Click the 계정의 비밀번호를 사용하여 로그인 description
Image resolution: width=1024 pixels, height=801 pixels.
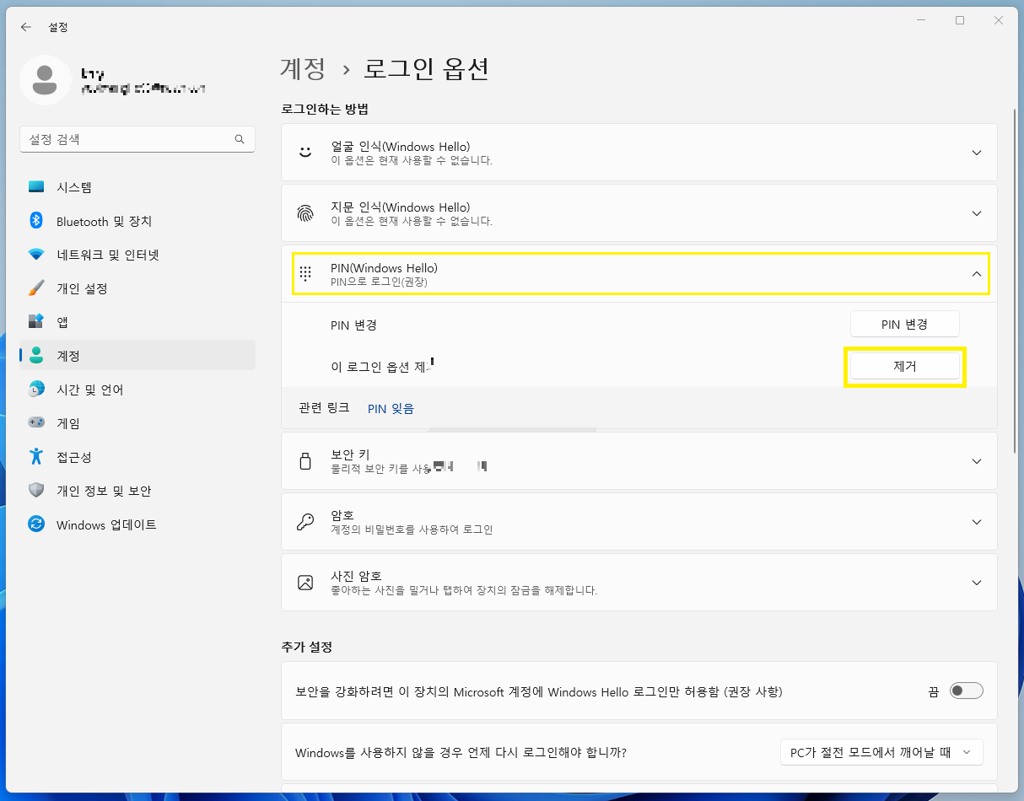click(x=412, y=530)
